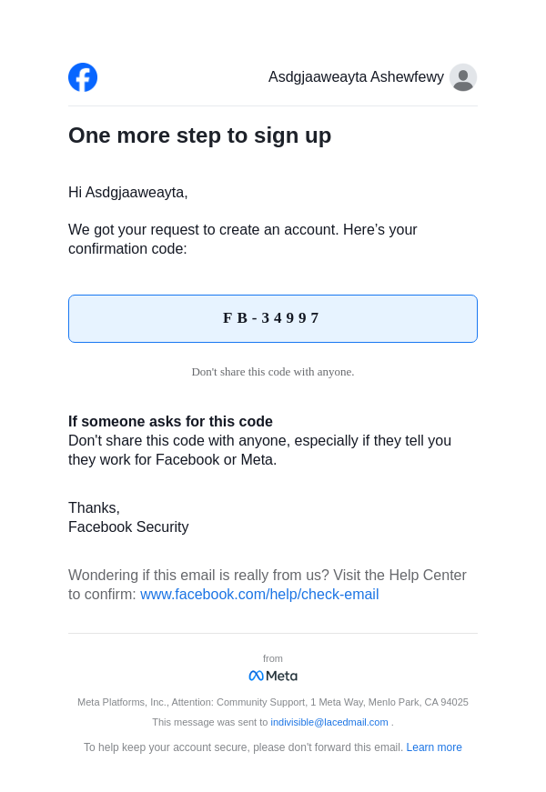
Task: Click the FB-34997 confirmation code box
Action: 273,318
